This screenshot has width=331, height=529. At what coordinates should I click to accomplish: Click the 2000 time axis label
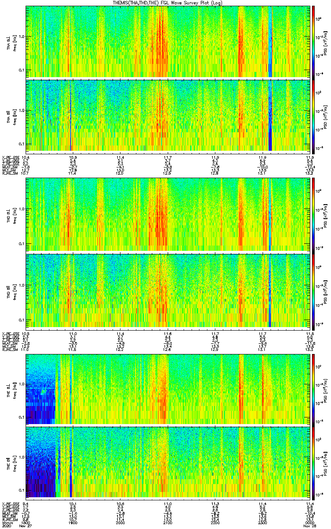point(120,523)
